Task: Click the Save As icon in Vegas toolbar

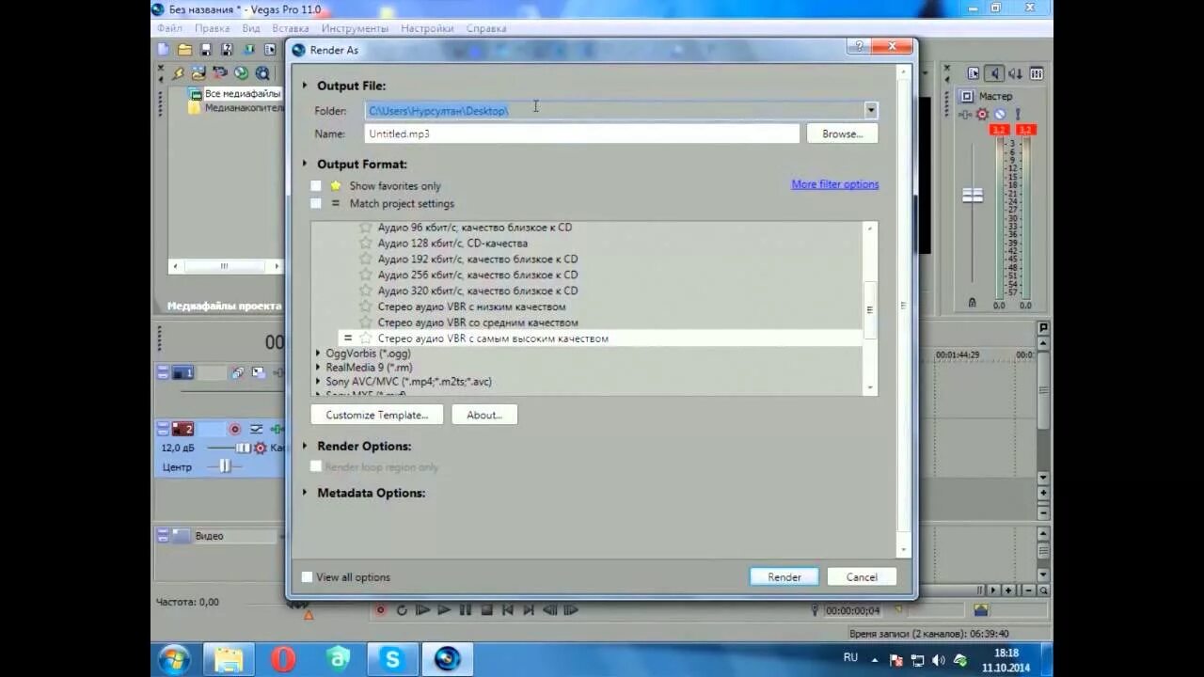Action: pos(227,50)
